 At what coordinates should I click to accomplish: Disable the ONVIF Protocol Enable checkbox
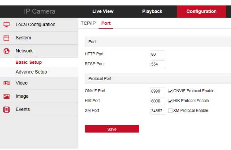coord(170,91)
